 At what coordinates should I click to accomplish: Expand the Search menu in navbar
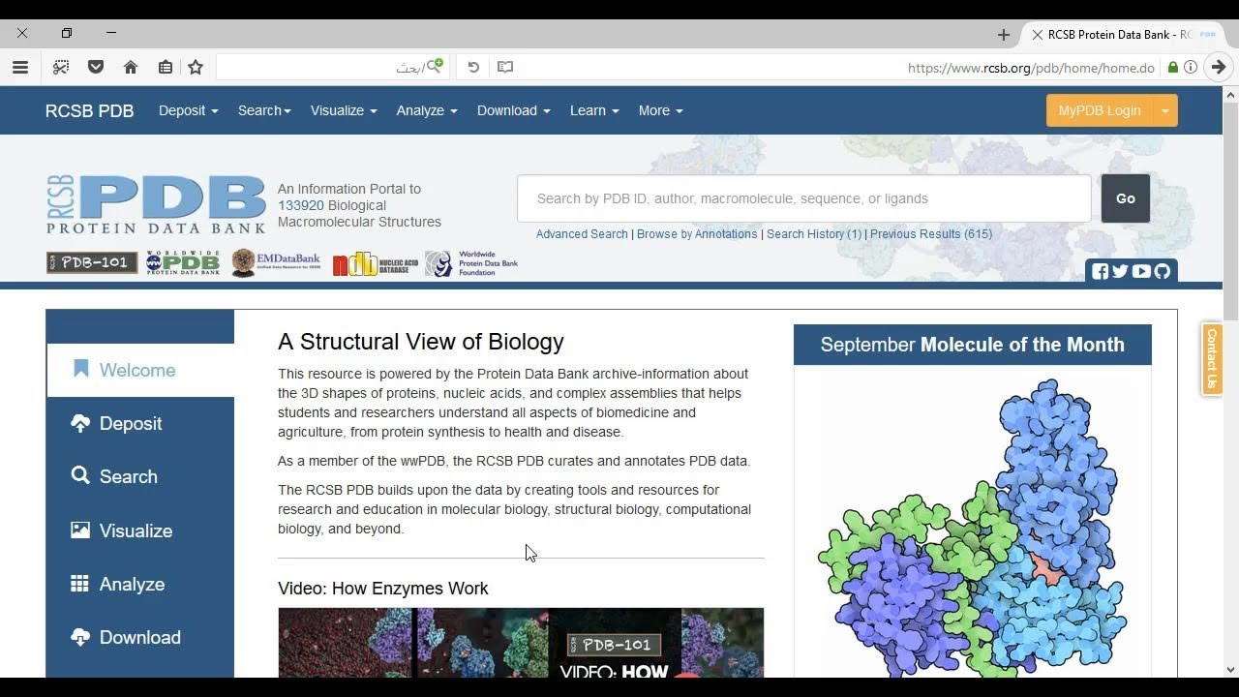click(264, 110)
